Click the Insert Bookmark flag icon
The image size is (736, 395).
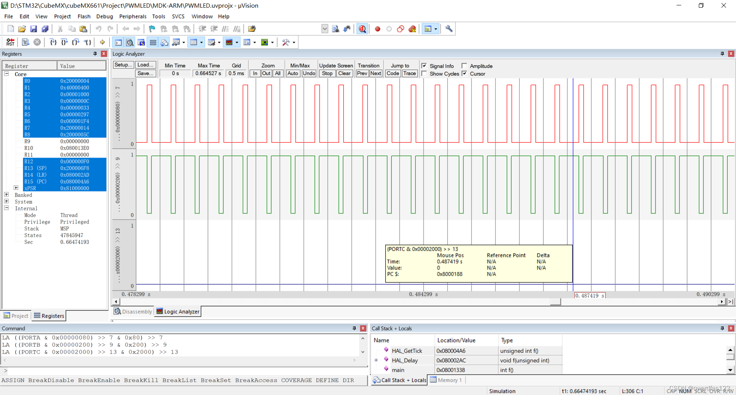(x=152, y=29)
